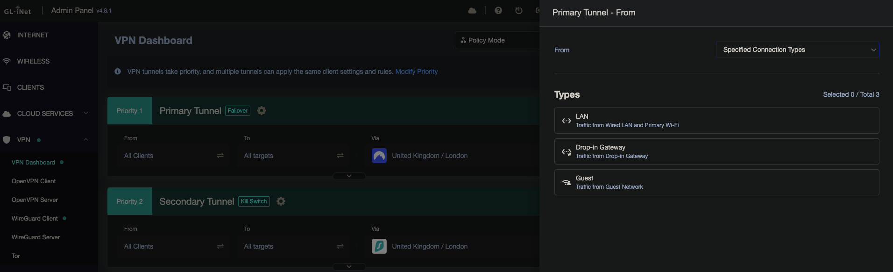Click the Modify Priority link

point(416,72)
